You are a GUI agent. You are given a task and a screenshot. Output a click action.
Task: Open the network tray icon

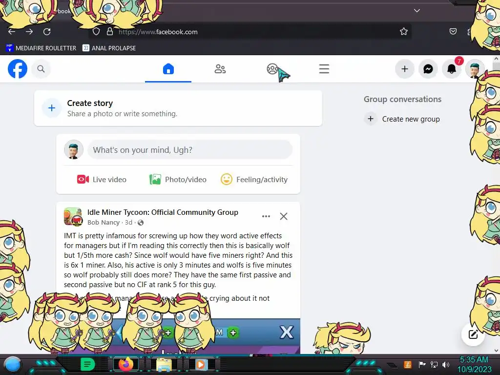434,364
